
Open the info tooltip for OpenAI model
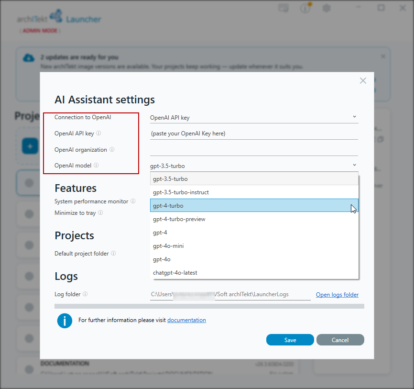coord(96,166)
